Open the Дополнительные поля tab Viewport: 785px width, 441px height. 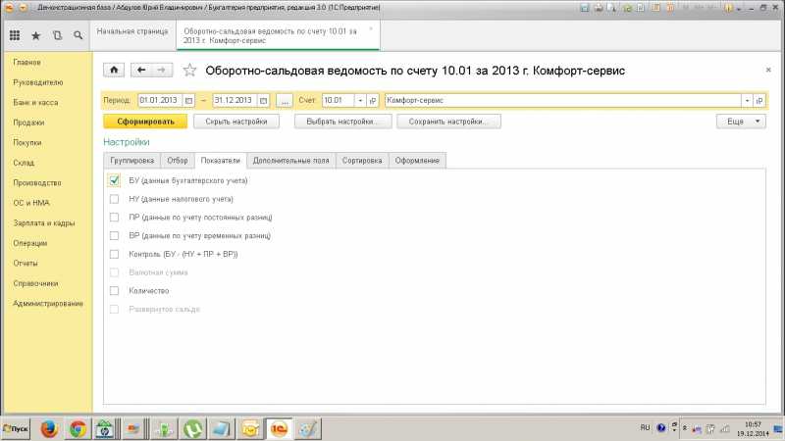point(290,161)
